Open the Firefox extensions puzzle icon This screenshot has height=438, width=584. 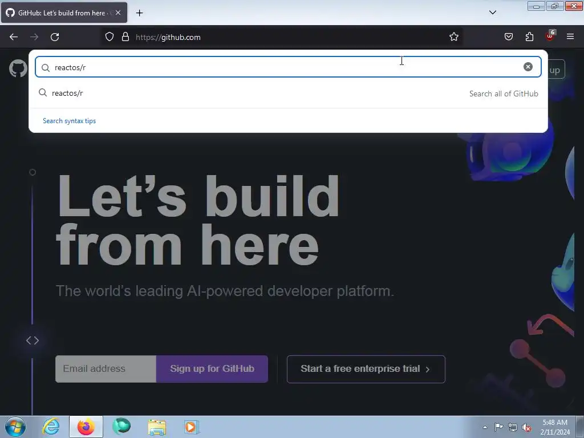(529, 37)
